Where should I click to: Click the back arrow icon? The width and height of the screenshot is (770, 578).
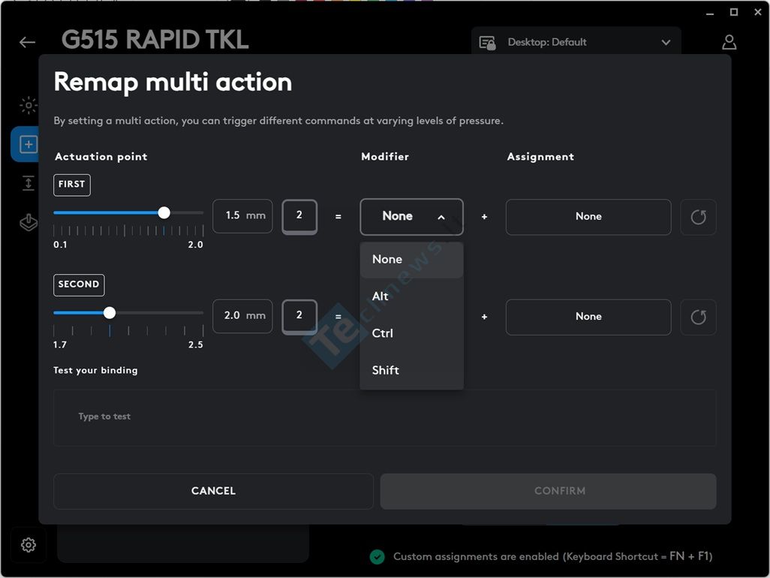pyautogui.click(x=28, y=42)
